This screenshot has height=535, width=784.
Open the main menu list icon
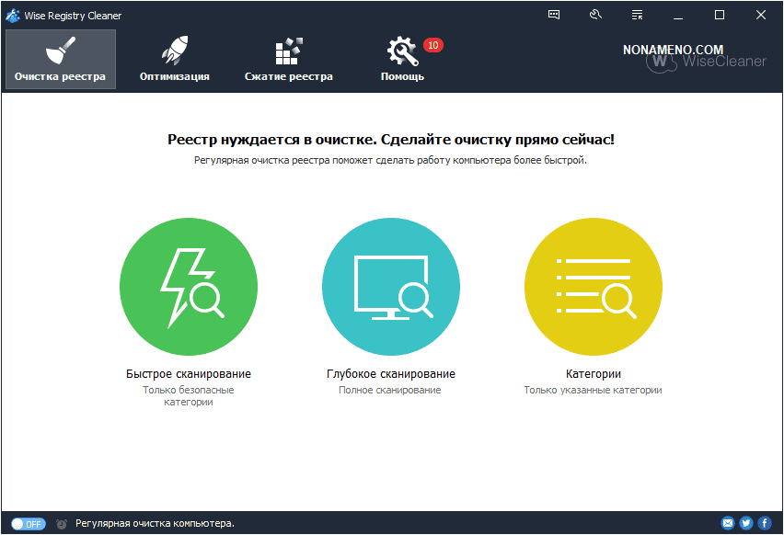(638, 15)
